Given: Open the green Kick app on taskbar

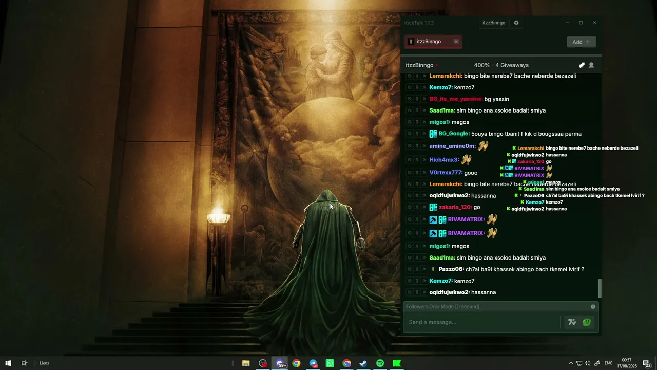Looking at the screenshot, I should (397, 363).
